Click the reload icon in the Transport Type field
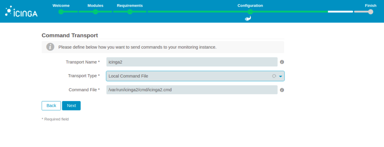The width and height of the screenshot is (384, 147). click(274, 76)
